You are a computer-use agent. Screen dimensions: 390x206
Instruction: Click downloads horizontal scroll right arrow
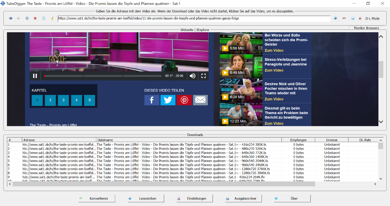(x=375, y=184)
